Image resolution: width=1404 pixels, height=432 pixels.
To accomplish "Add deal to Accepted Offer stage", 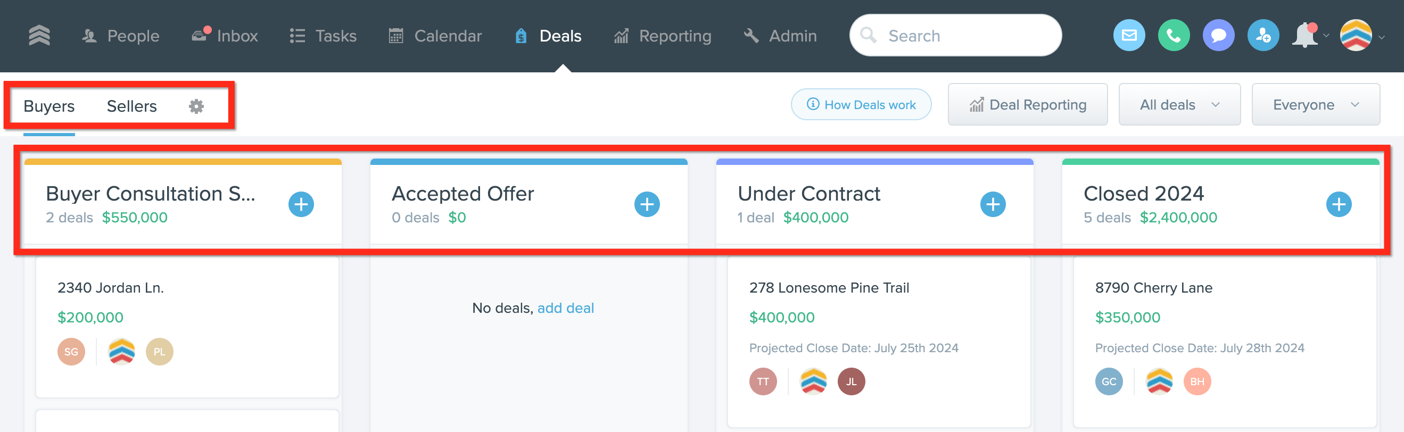I will [647, 204].
